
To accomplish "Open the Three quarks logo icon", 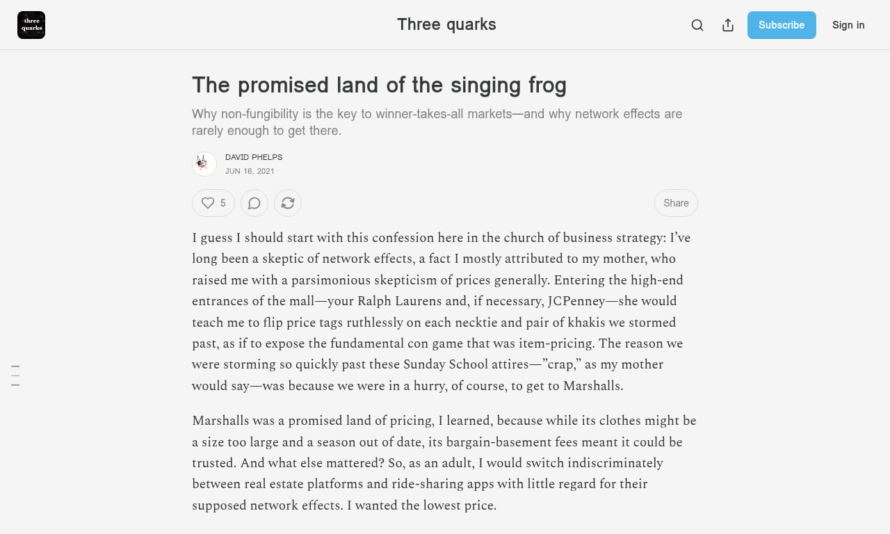I will 31,25.
